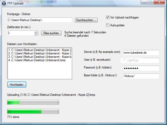Select the first file in the upload list
Screen dimensions: 167x125
(x=40, y=50)
